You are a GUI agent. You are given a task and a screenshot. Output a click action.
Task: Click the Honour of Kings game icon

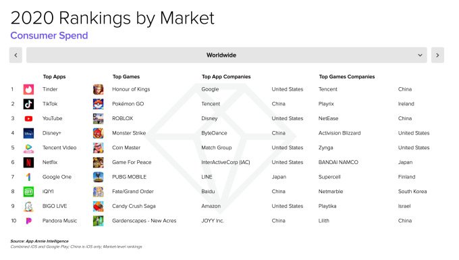click(x=98, y=89)
